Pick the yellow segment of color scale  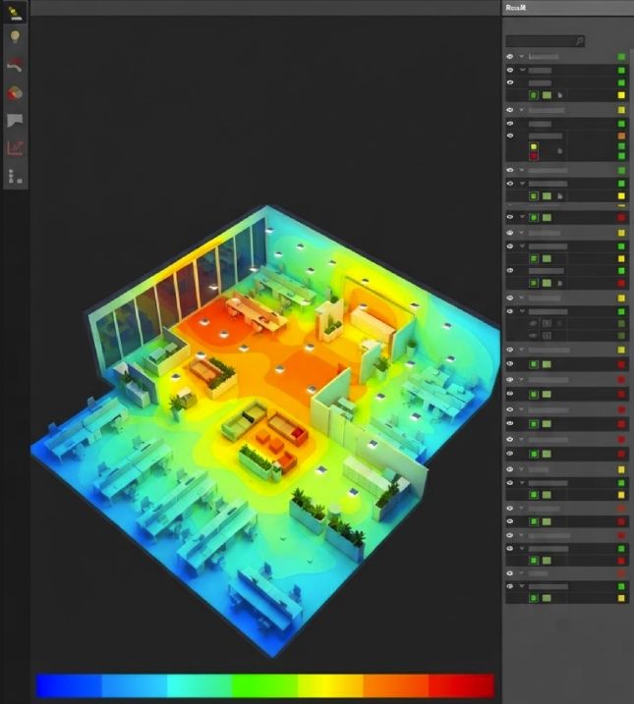(330, 685)
